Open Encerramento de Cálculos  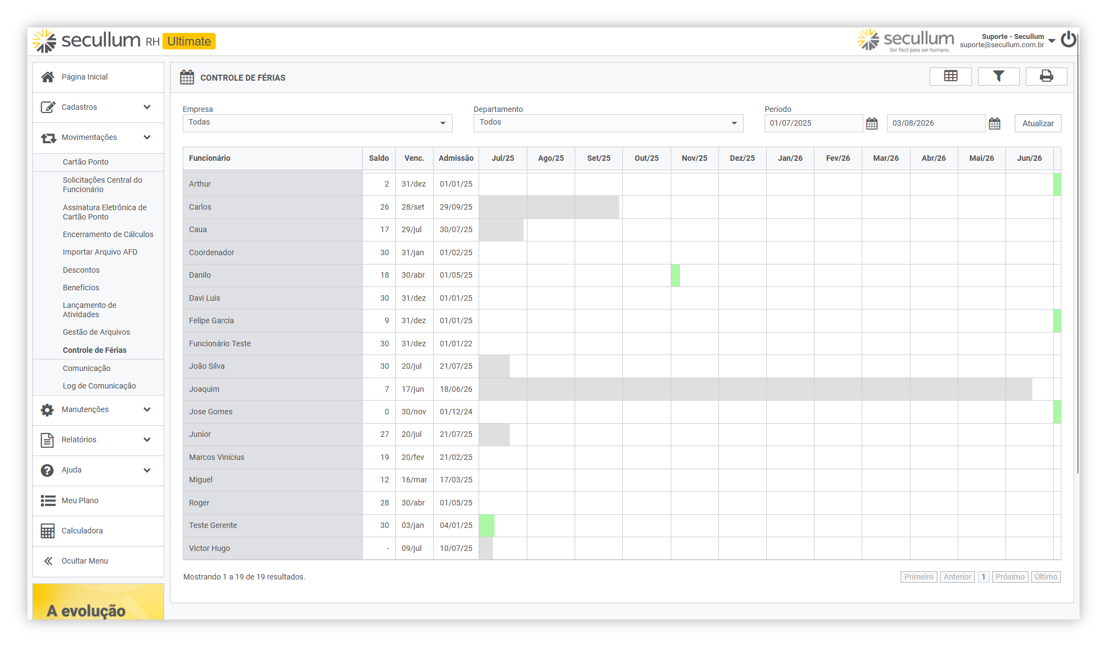pyautogui.click(x=108, y=234)
